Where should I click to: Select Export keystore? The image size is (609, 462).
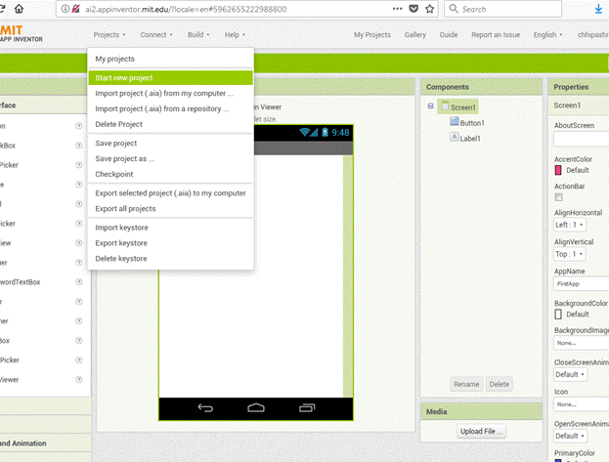click(x=170, y=243)
